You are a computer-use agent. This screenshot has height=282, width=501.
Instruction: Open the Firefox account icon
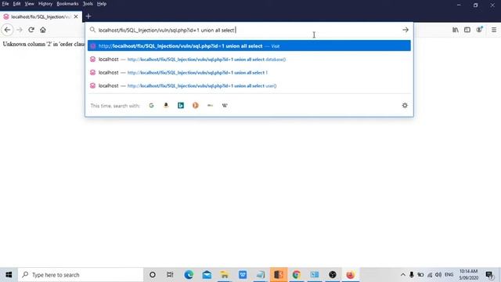[479, 30]
